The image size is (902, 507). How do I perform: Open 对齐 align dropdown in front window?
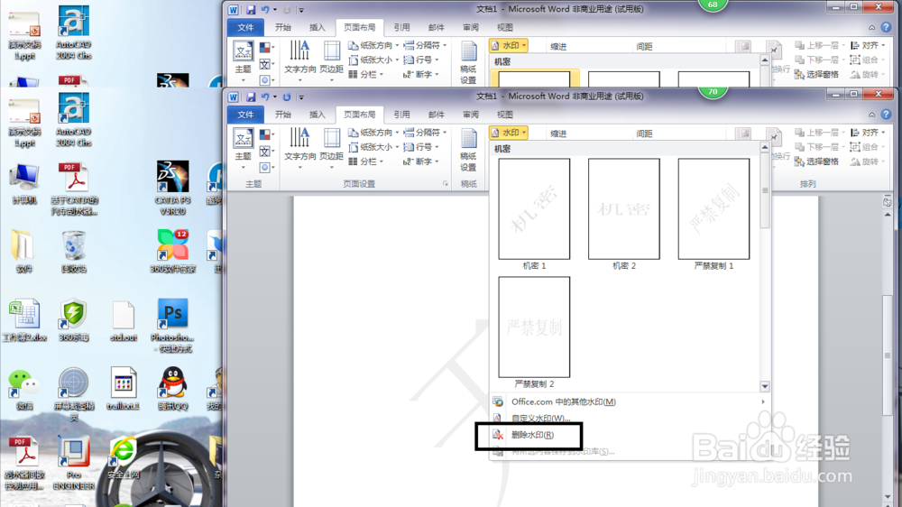click(868, 133)
